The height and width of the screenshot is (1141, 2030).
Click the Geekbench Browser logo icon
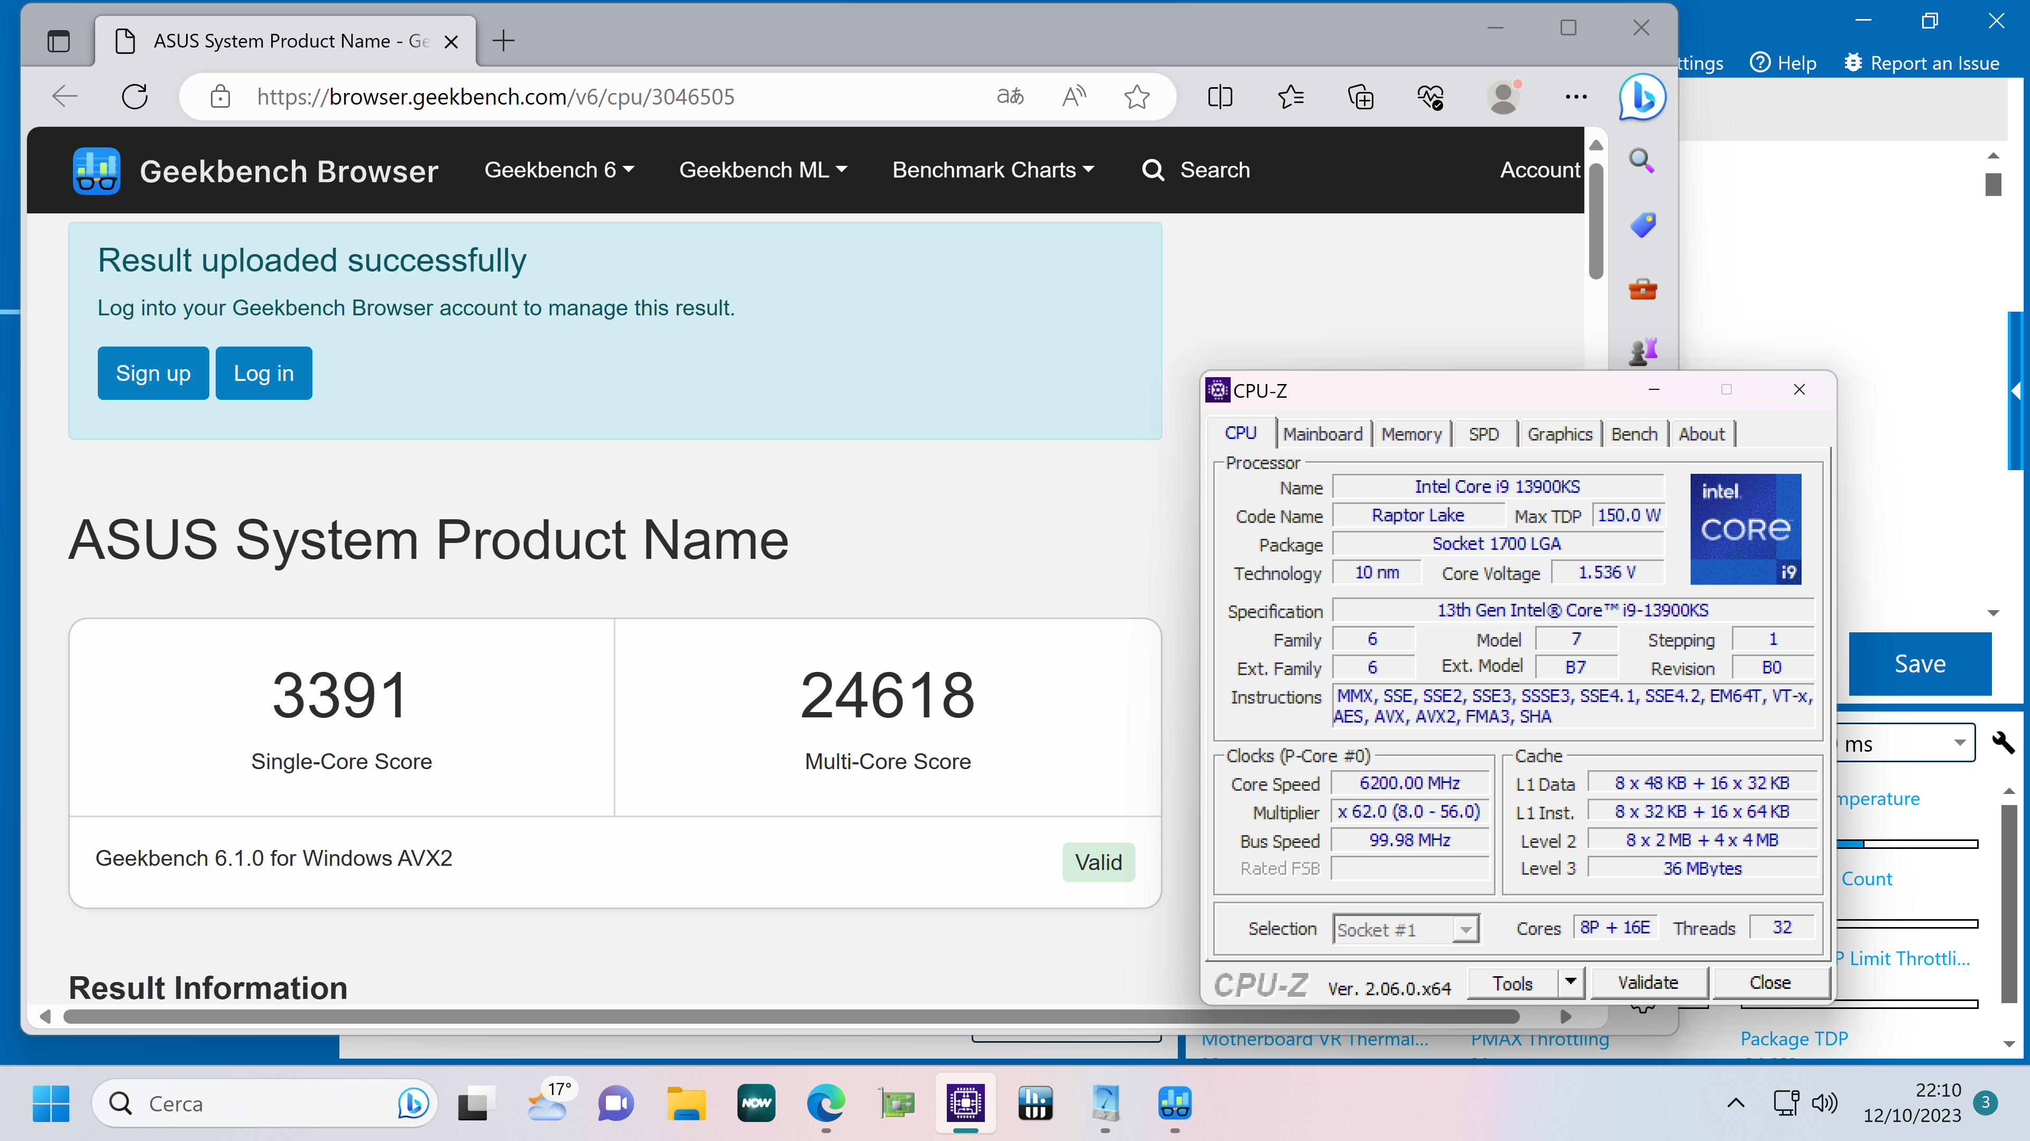pos(96,170)
